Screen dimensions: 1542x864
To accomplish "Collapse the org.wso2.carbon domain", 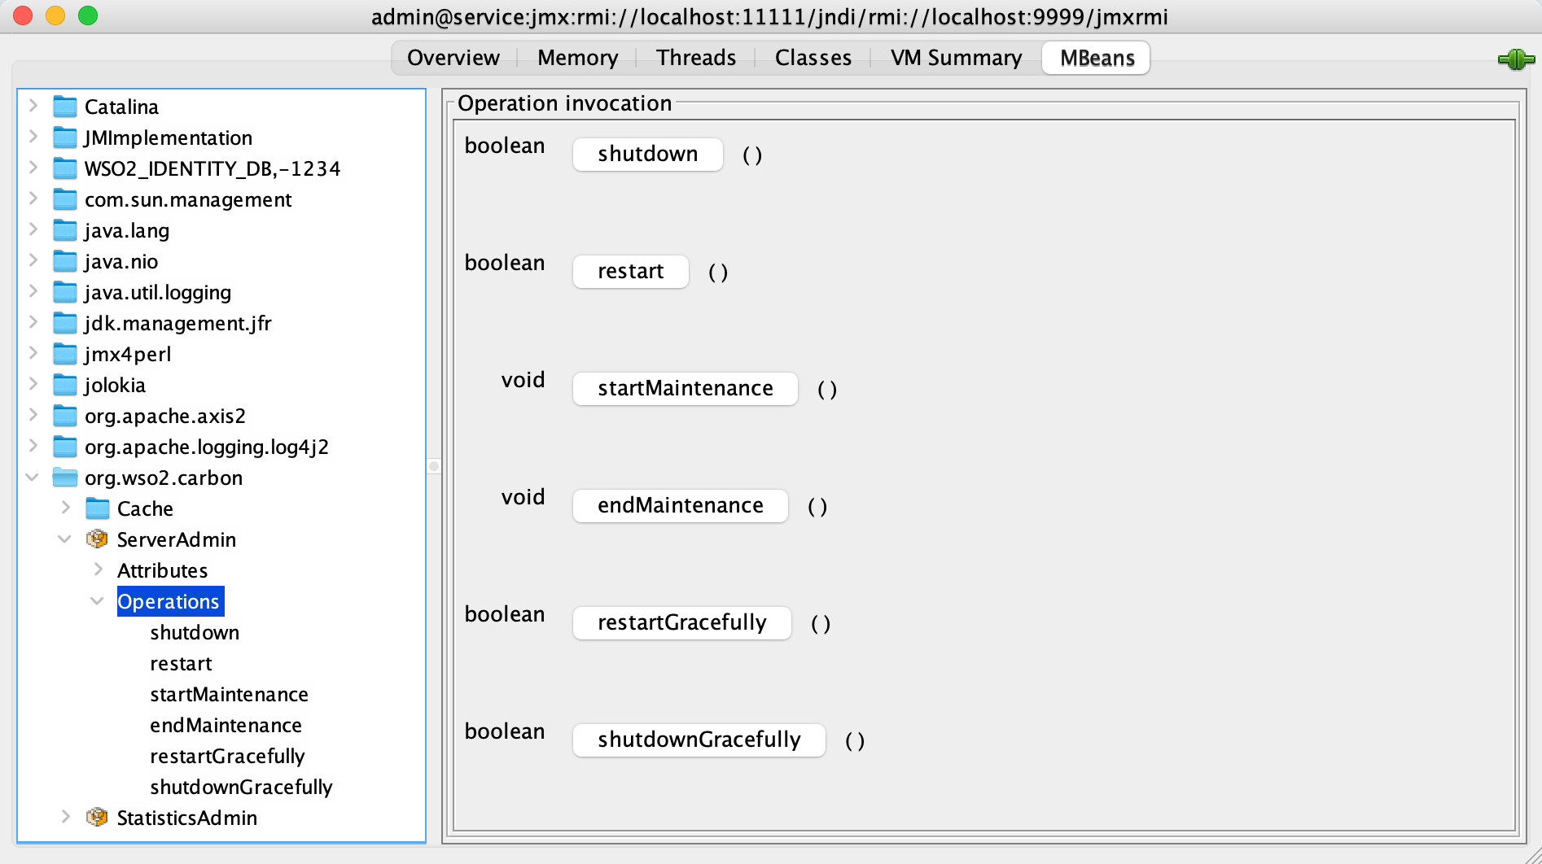I will (x=33, y=478).
